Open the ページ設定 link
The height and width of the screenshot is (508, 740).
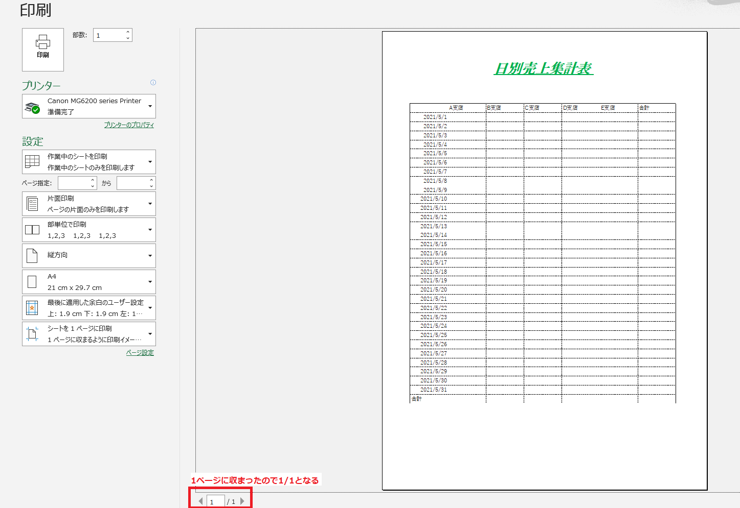click(140, 353)
